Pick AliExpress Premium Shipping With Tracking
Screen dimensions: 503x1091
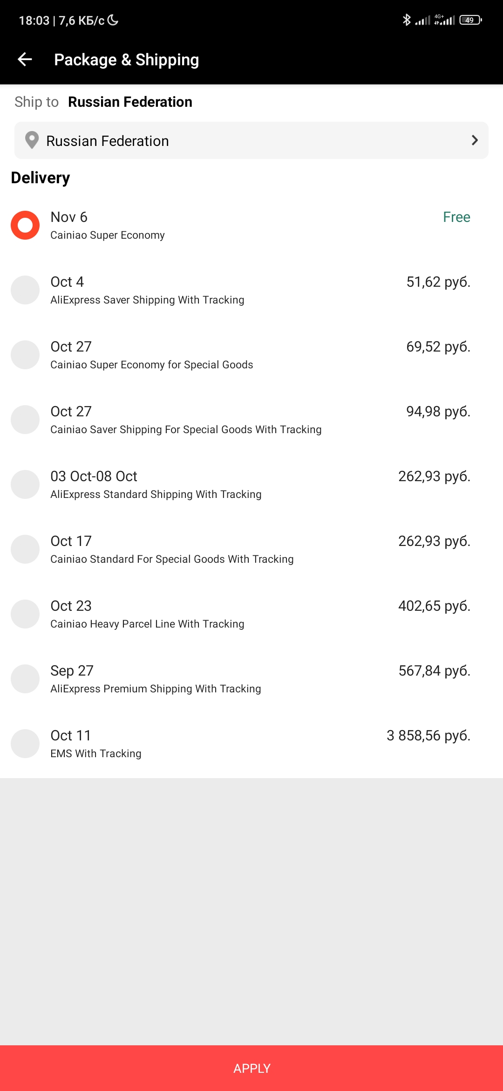click(25, 679)
